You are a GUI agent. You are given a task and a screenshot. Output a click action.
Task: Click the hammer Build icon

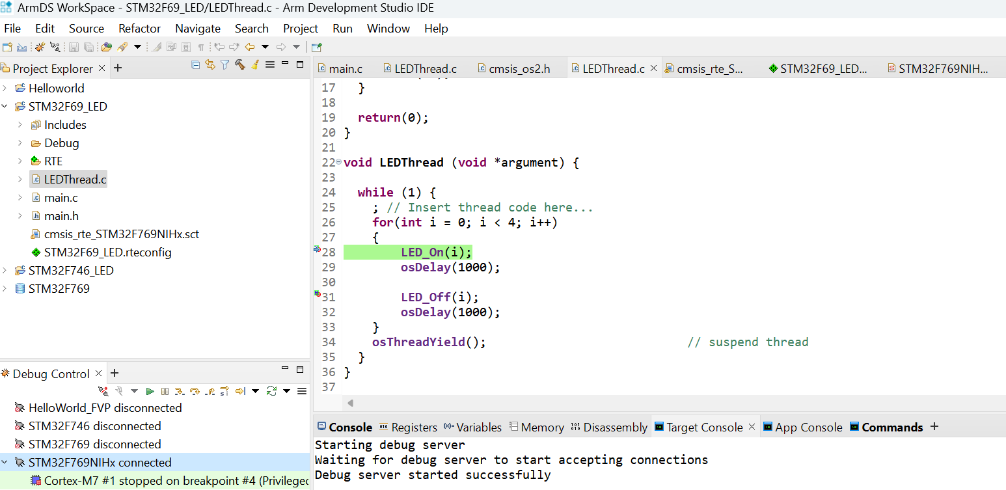[x=239, y=64]
